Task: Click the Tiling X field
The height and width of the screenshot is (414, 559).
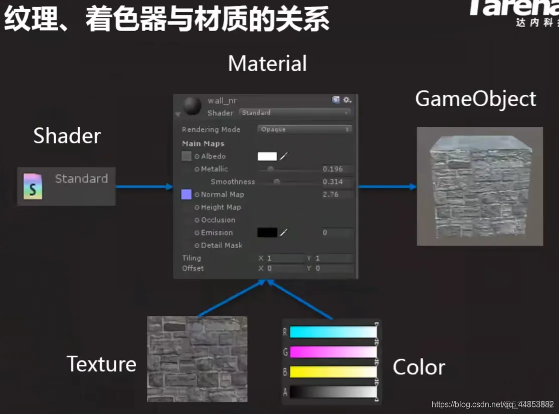Action: tap(285, 258)
